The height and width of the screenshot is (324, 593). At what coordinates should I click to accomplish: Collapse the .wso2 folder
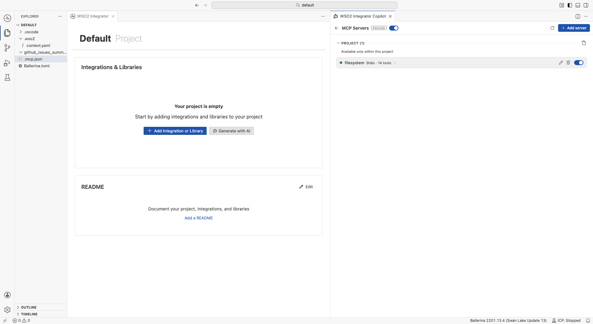tap(21, 39)
